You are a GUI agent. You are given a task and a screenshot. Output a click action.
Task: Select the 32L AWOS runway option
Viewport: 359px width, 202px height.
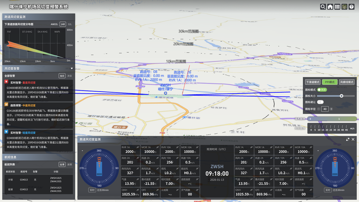tap(70, 24)
